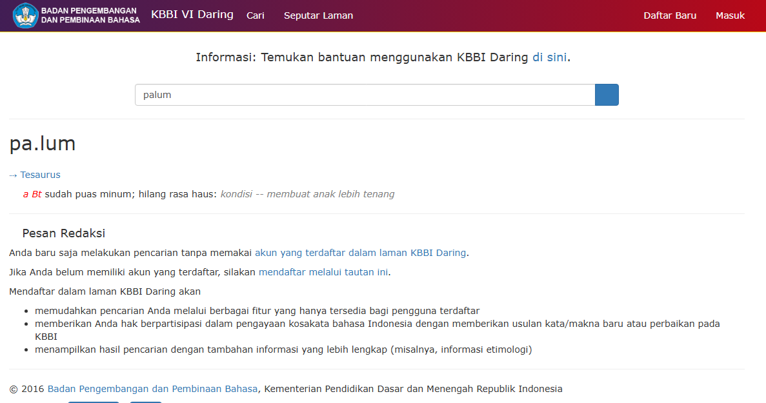Screen dimensions: 766x403
Task: Click 'Kementerian Pendidikan Dasar dan Menengah Republik Indonesia' text
Action: point(413,389)
